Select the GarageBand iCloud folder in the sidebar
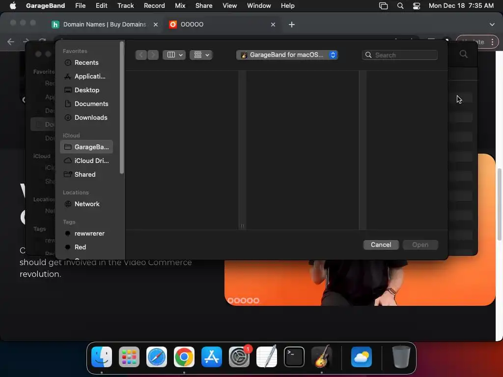 [x=86, y=147]
